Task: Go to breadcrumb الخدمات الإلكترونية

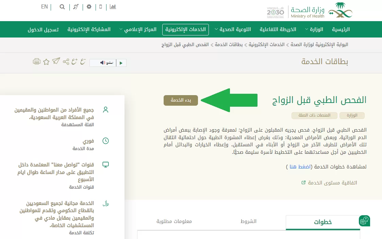Action: (x=267, y=44)
